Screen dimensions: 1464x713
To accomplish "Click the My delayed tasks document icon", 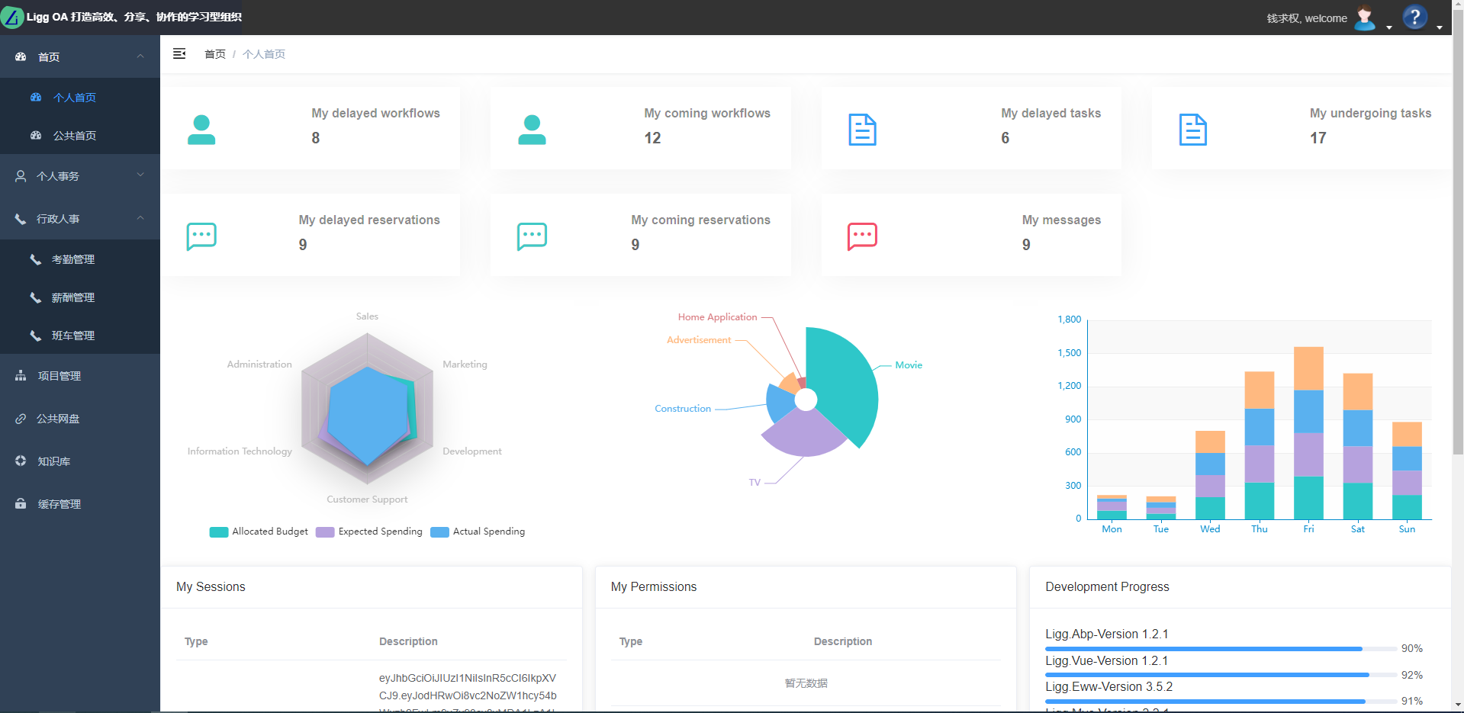I will coord(862,130).
